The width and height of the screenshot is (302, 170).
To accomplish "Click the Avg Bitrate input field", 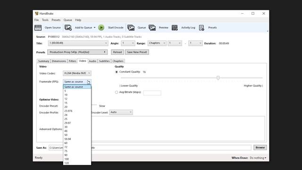I will point(152,93).
